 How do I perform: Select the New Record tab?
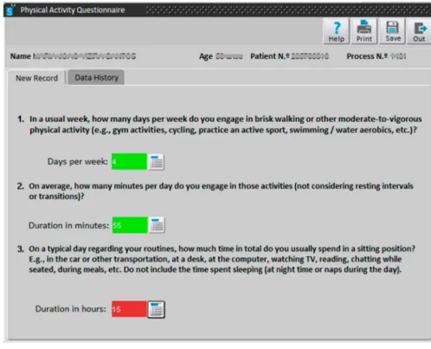pyautogui.click(x=36, y=78)
